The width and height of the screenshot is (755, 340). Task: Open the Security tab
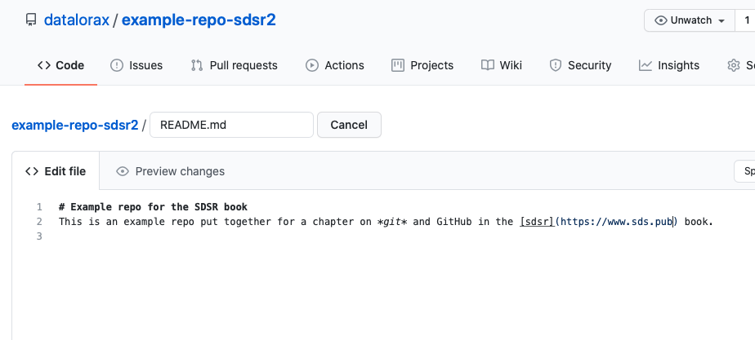(x=580, y=65)
